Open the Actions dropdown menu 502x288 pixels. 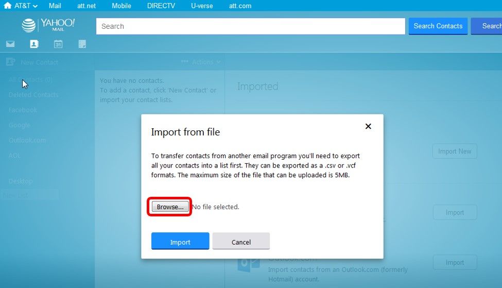coord(201,62)
